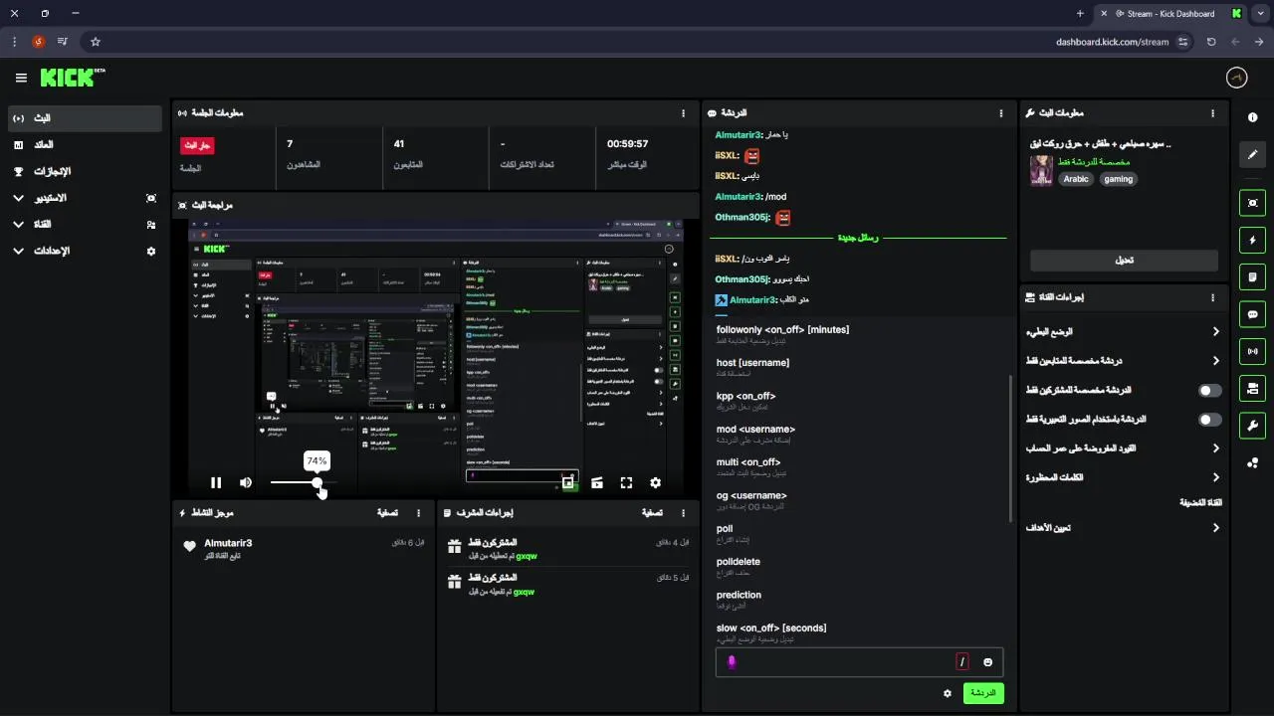This screenshot has width=1274, height=716.
Task: Select 'host [username]' command suggestion
Action: (x=860, y=367)
